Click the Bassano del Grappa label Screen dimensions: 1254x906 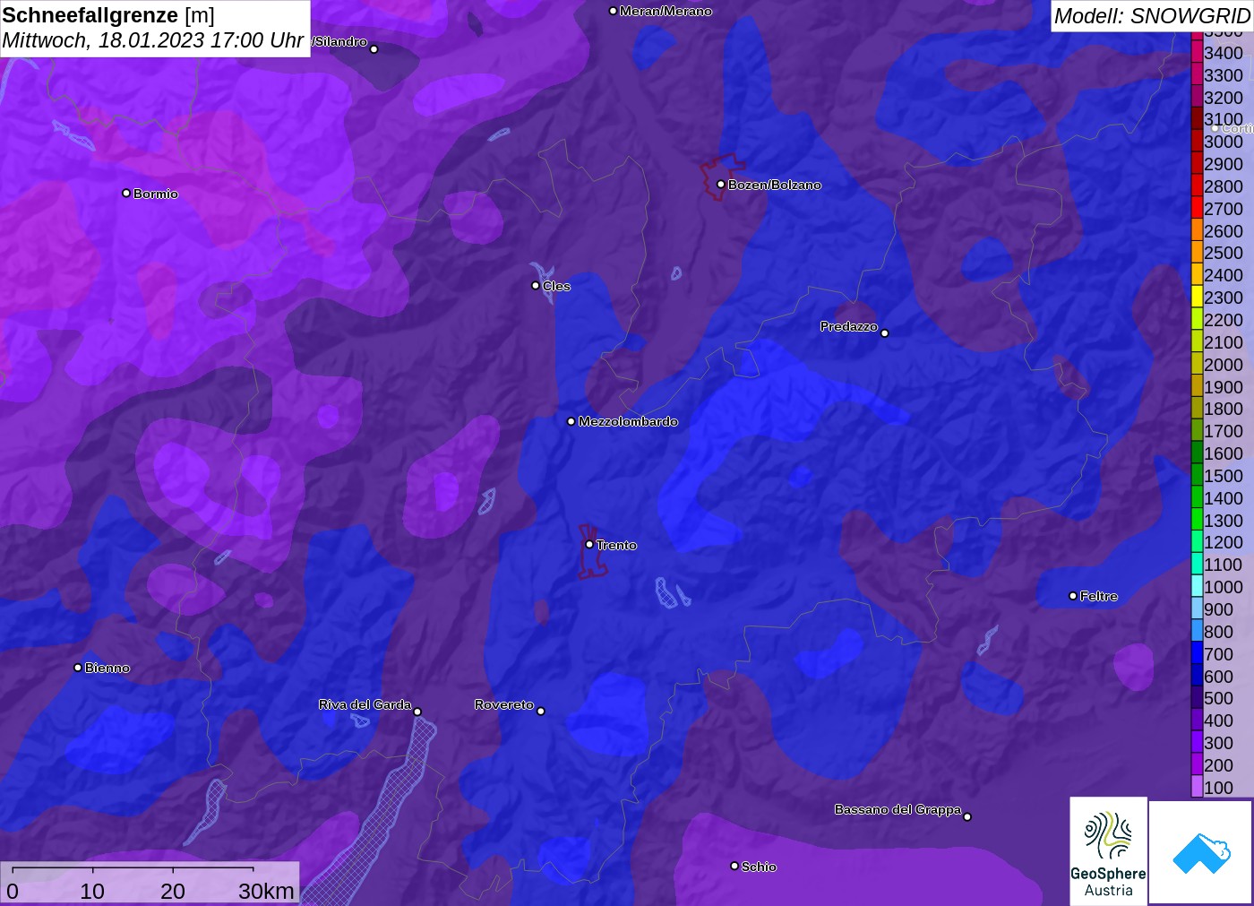pyautogui.click(x=898, y=809)
